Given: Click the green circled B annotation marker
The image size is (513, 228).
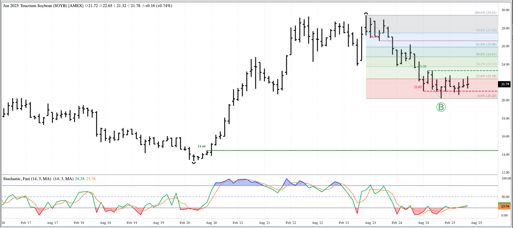Looking at the screenshot, I should [441, 107].
